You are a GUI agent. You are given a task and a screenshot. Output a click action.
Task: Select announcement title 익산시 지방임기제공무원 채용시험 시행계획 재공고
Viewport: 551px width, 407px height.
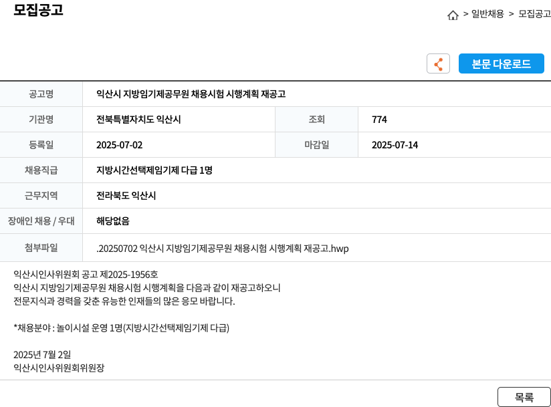point(191,94)
